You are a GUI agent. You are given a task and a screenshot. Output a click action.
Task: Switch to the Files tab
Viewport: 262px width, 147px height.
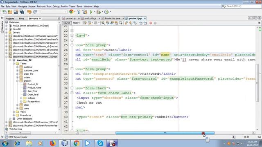pos(21,18)
